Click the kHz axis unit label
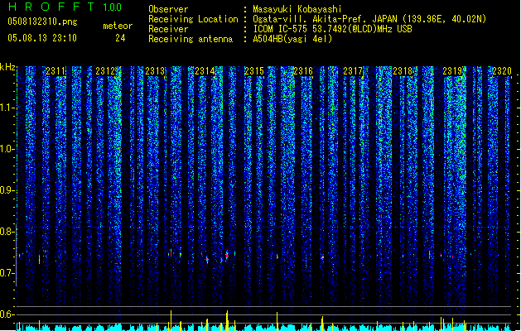521x331 pixels. [7, 67]
